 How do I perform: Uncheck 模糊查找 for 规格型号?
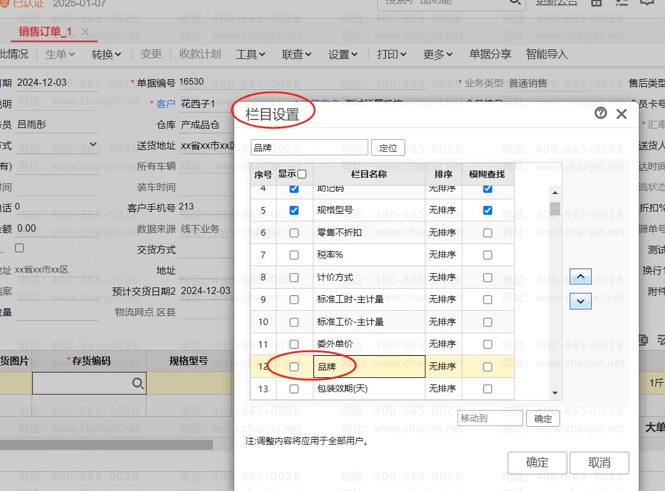(x=487, y=211)
